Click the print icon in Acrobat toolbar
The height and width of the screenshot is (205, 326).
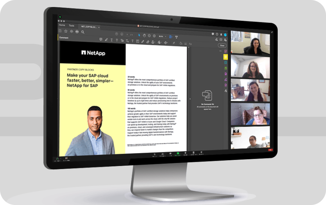77,32
